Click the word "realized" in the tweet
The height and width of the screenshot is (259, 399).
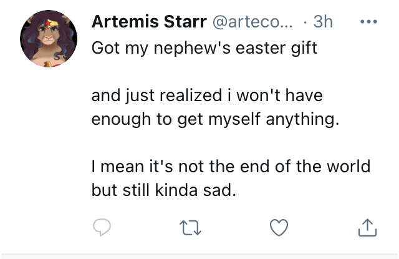[x=191, y=95]
